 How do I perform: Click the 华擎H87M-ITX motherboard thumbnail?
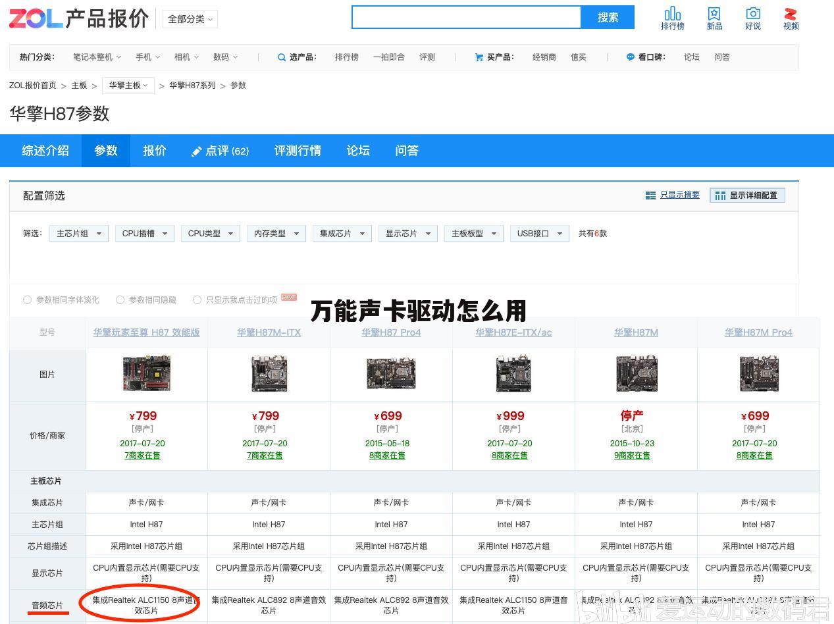(x=269, y=374)
